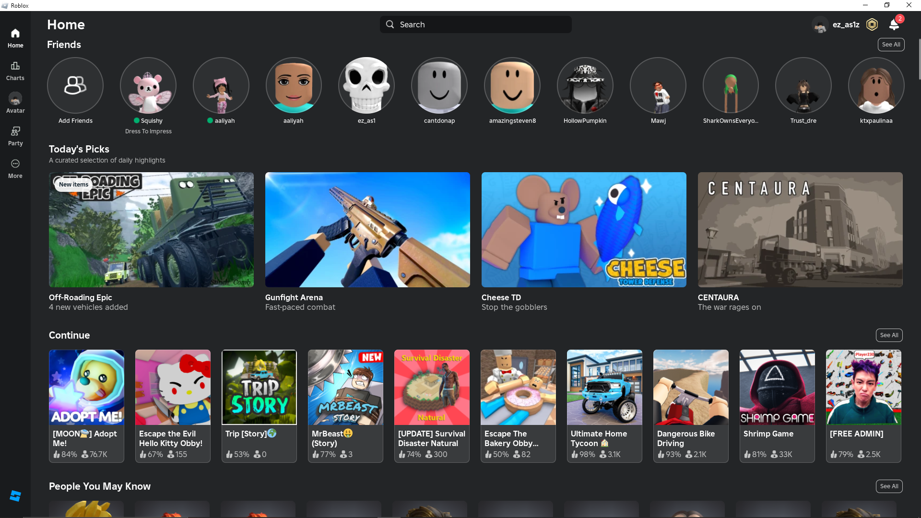
Task: Click the Off-Roading Epic title
Action: coord(81,297)
